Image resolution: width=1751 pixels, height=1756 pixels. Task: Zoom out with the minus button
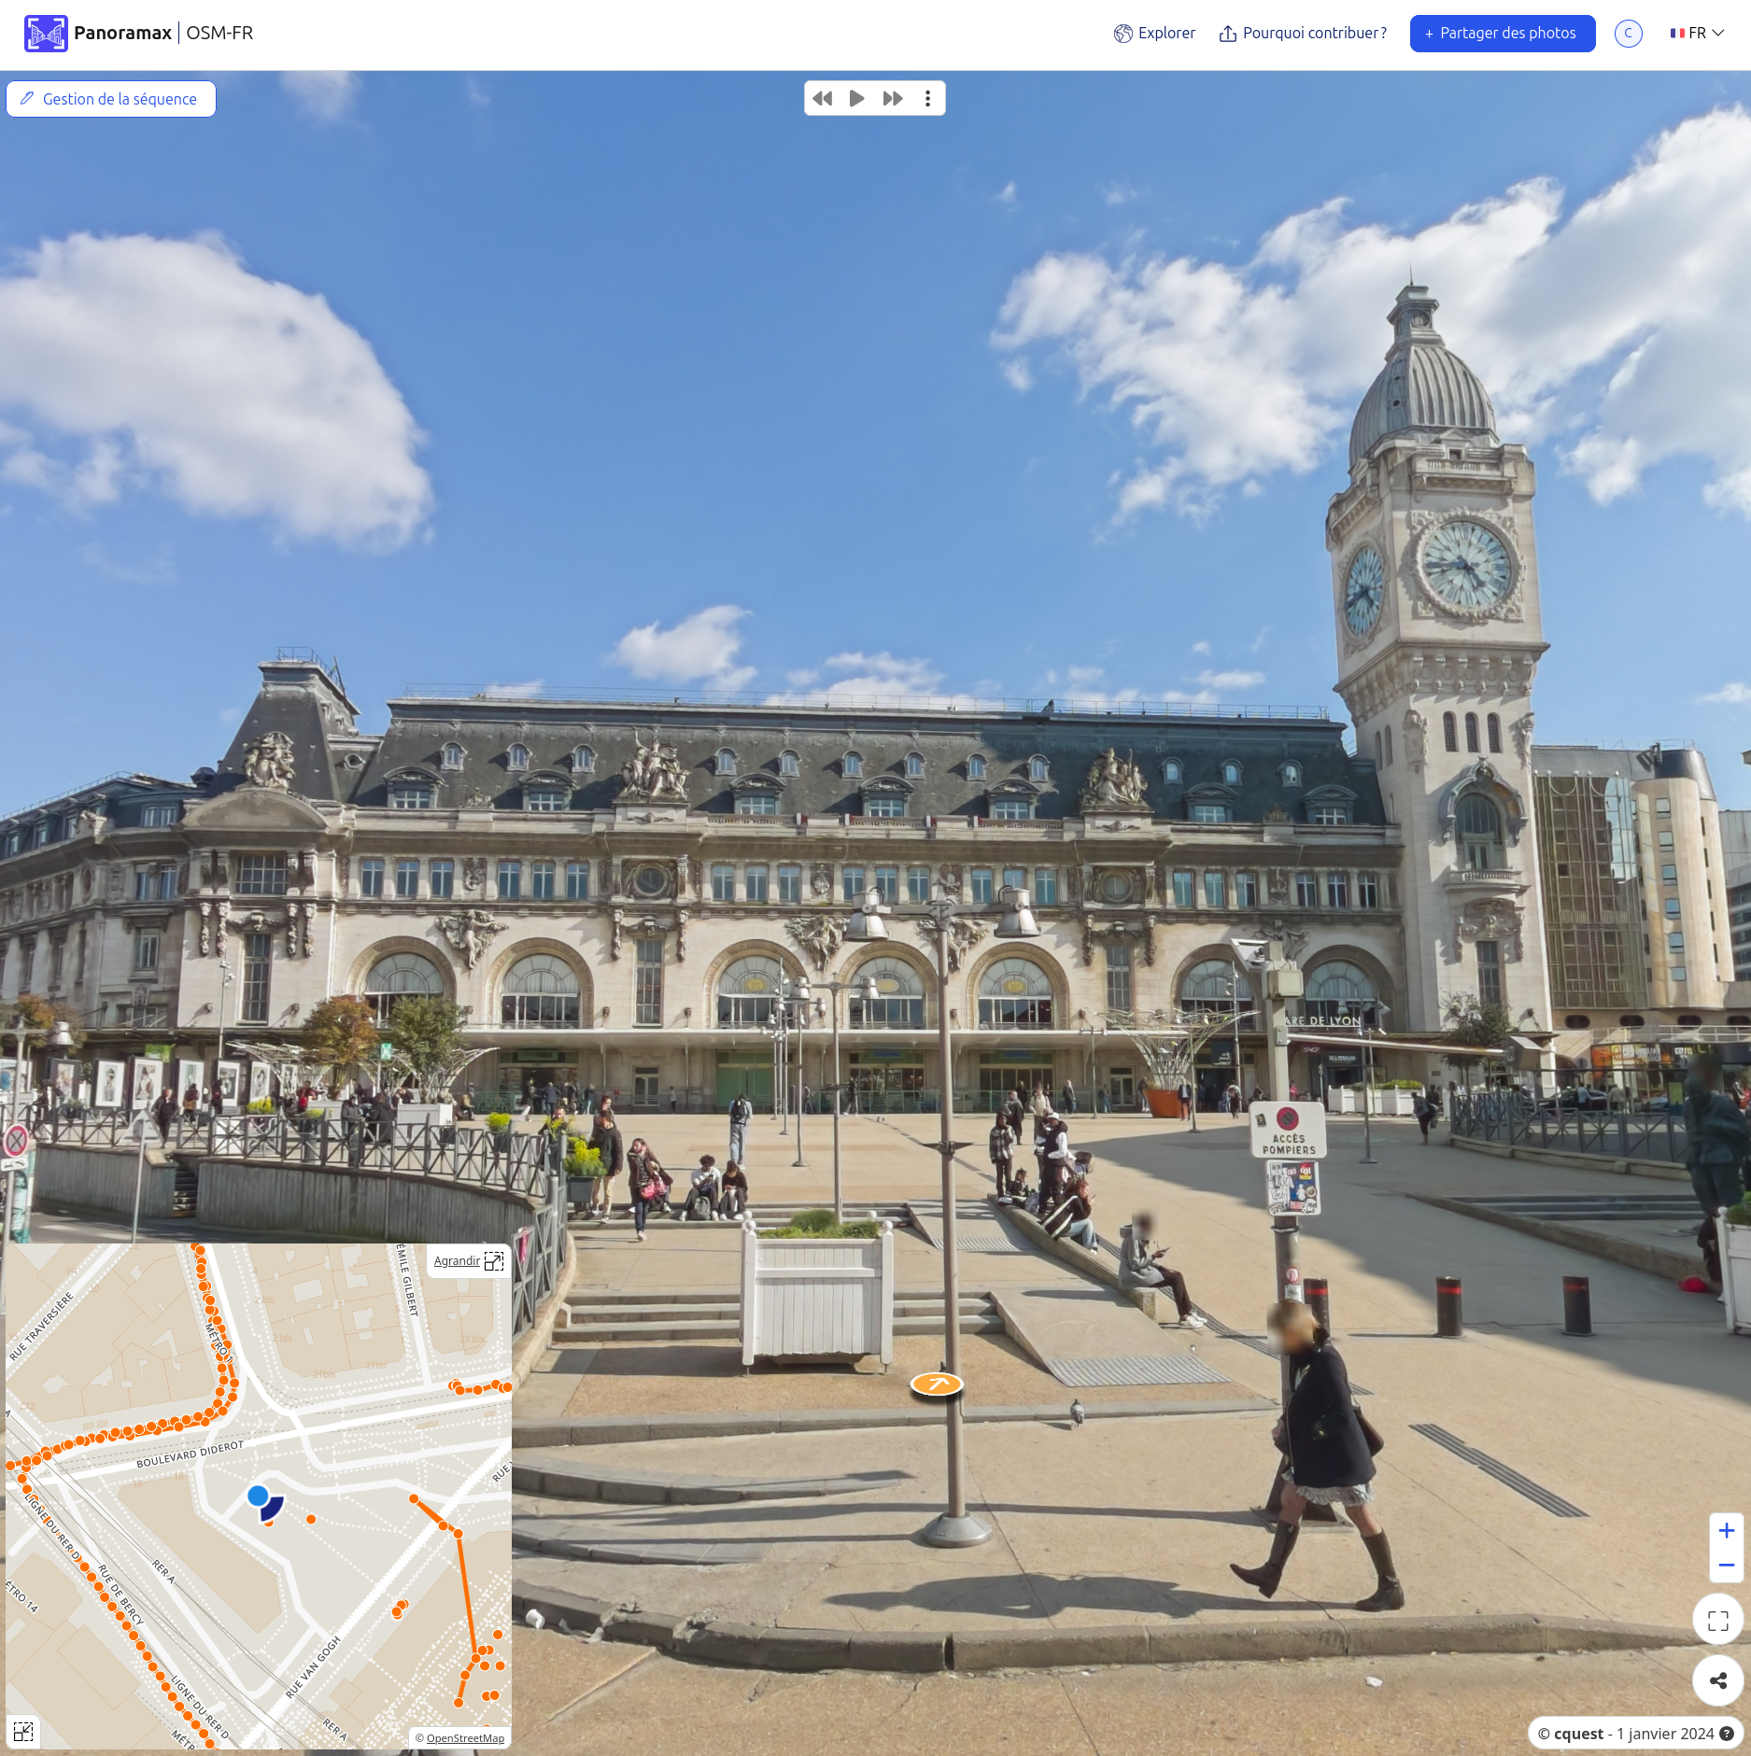pyautogui.click(x=1726, y=1566)
